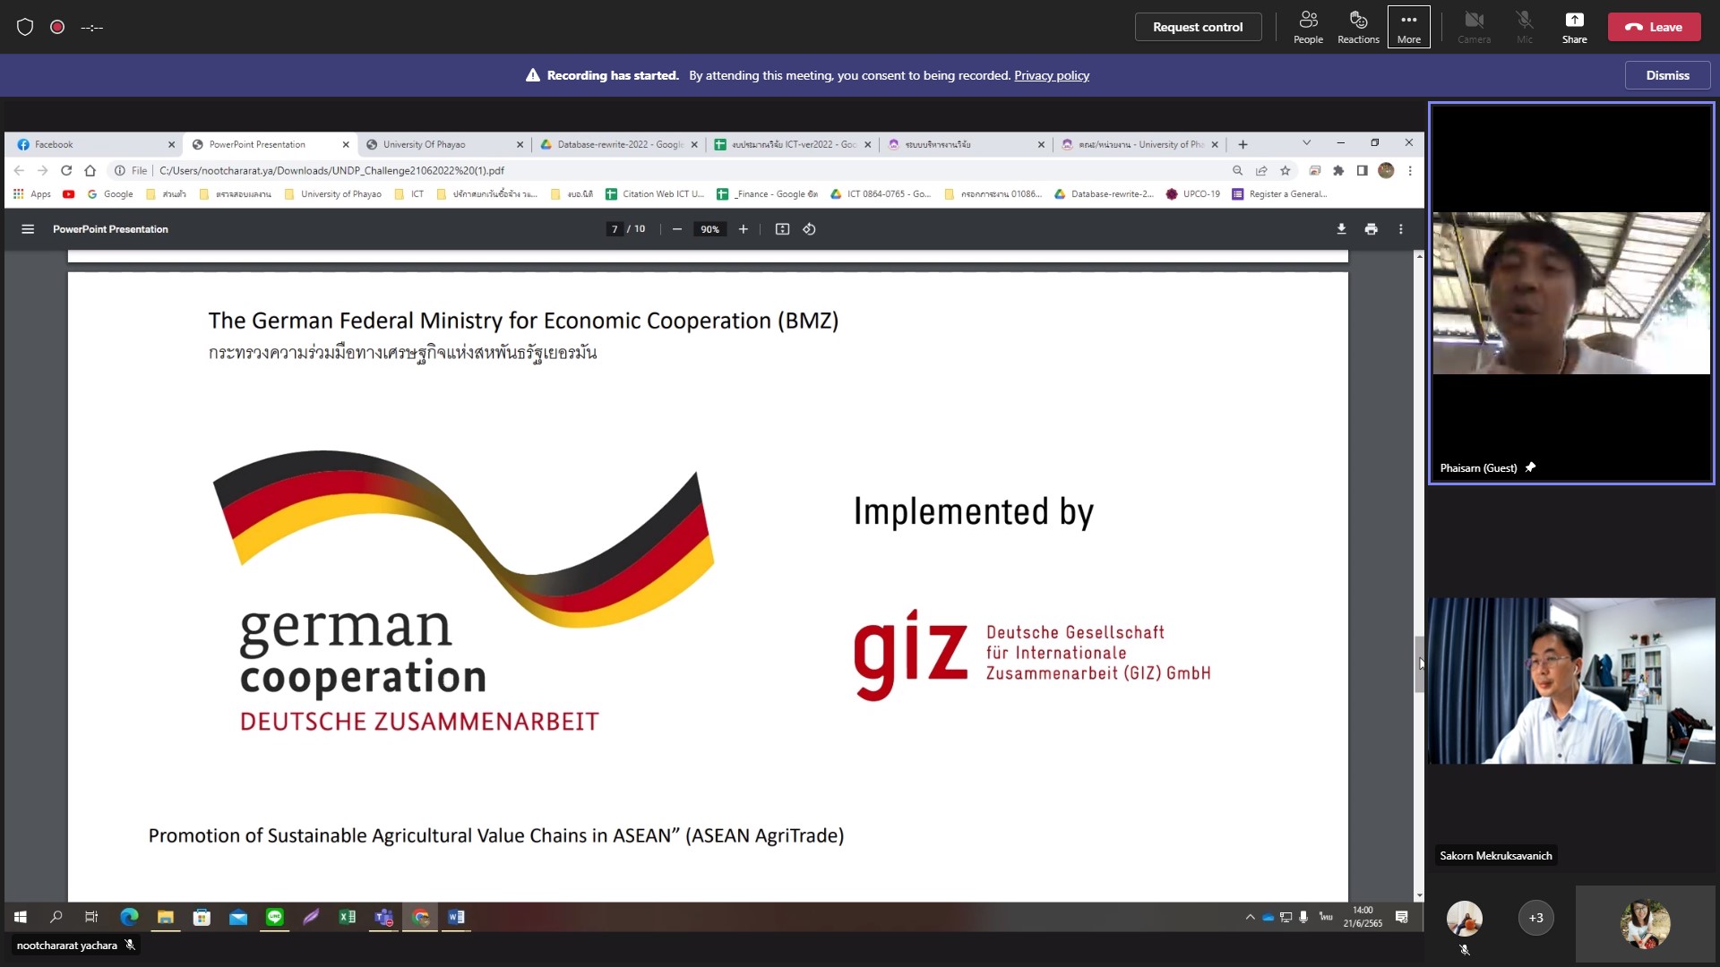Open the Apps bookmark shortcut

click(32, 193)
